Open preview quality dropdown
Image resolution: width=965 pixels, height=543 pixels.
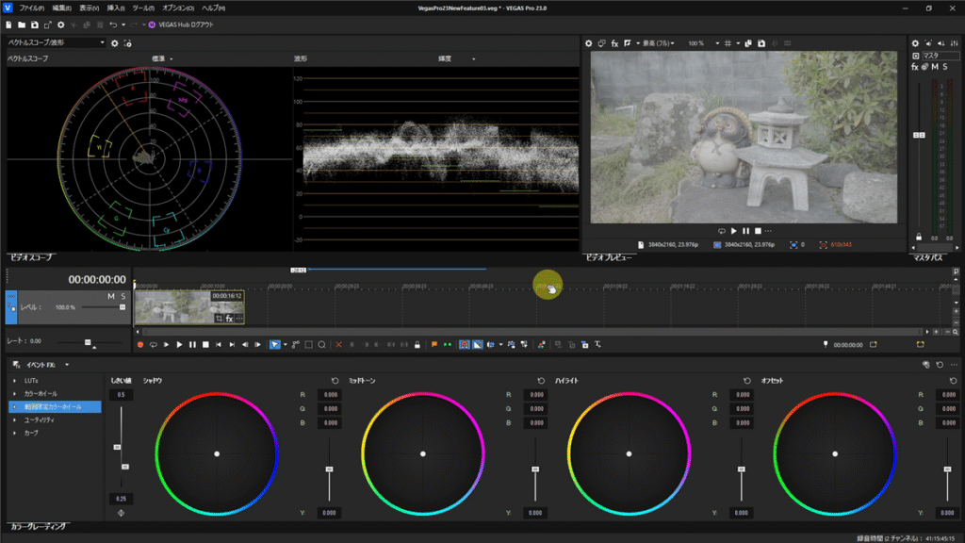[656, 43]
